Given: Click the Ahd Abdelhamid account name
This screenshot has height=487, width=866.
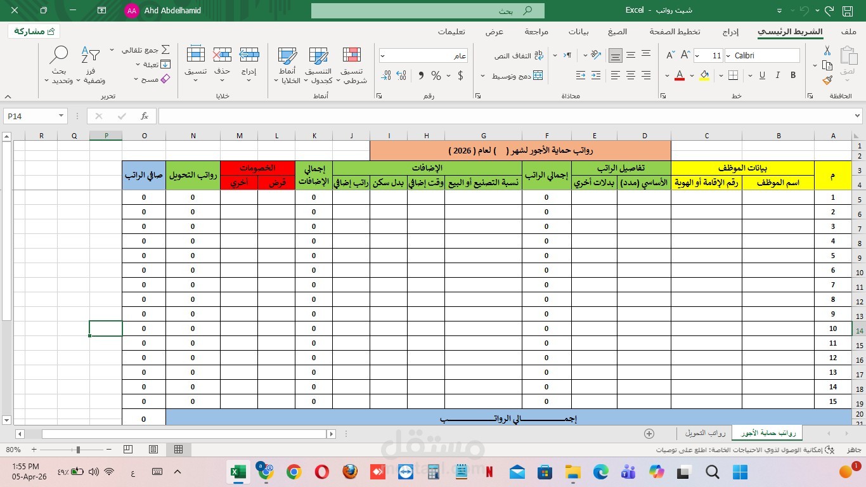Looking at the screenshot, I should pos(172,11).
